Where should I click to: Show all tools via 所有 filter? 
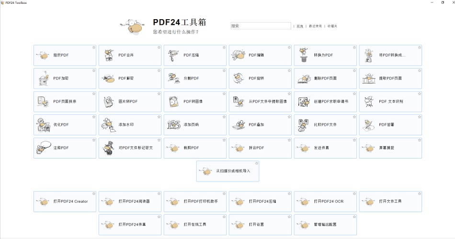coord(300,26)
